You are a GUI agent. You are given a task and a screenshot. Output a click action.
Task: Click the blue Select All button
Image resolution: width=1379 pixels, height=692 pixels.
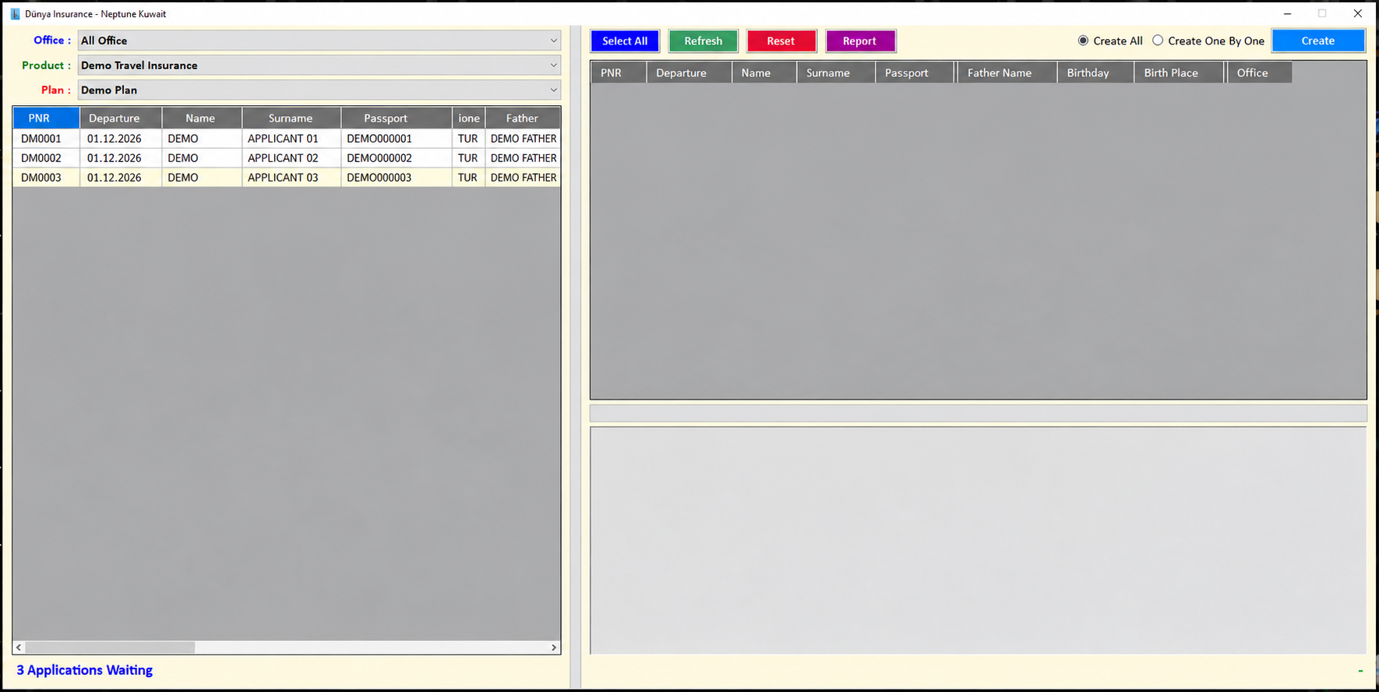click(625, 41)
